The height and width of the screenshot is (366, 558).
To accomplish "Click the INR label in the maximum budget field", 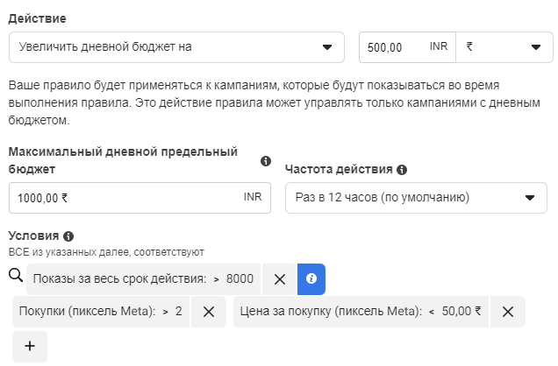I will pyautogui.click(x=253, y=197).
